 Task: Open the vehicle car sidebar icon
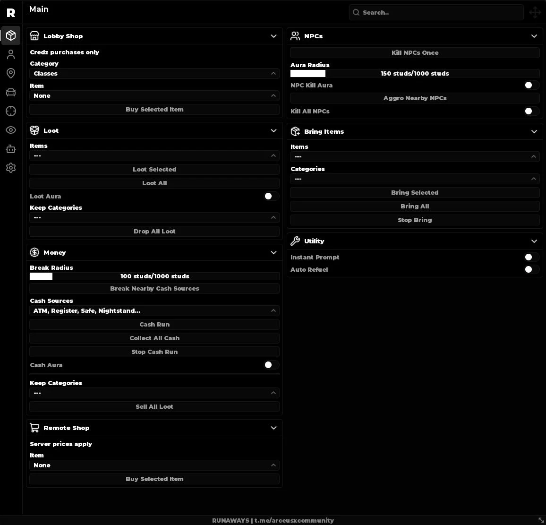pyautogui.click(x=11, y=92)
